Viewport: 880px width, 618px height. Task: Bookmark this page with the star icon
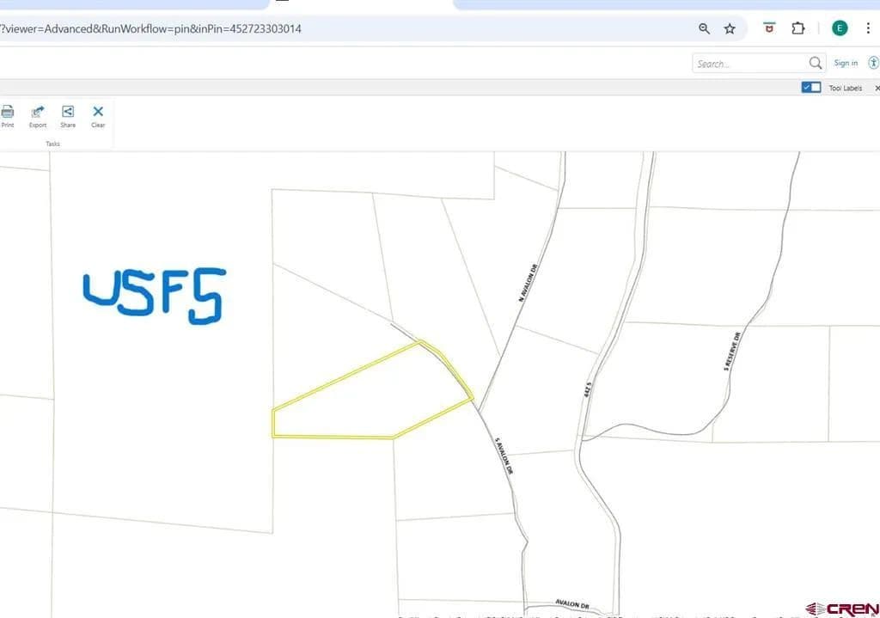pos(730,28)
